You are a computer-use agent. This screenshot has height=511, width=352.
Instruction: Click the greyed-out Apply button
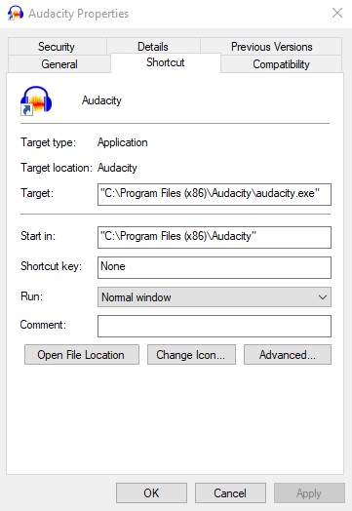309,492
